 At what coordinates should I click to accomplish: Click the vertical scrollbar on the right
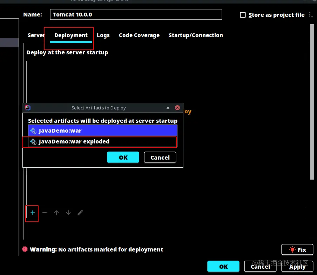coord(312,102)
